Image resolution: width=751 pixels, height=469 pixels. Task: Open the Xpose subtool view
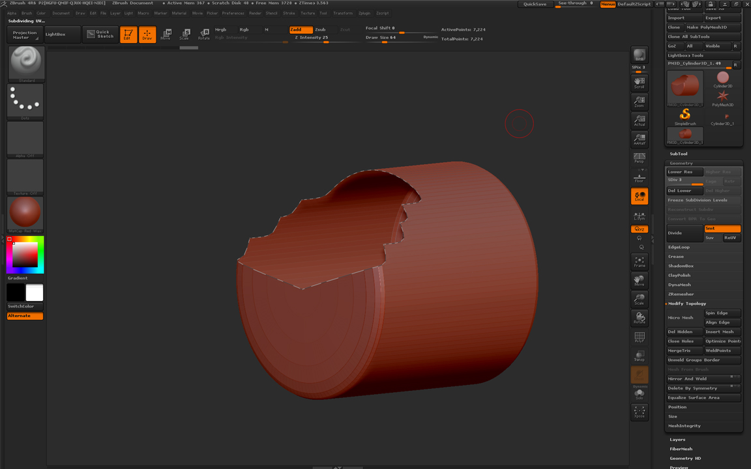640,412
